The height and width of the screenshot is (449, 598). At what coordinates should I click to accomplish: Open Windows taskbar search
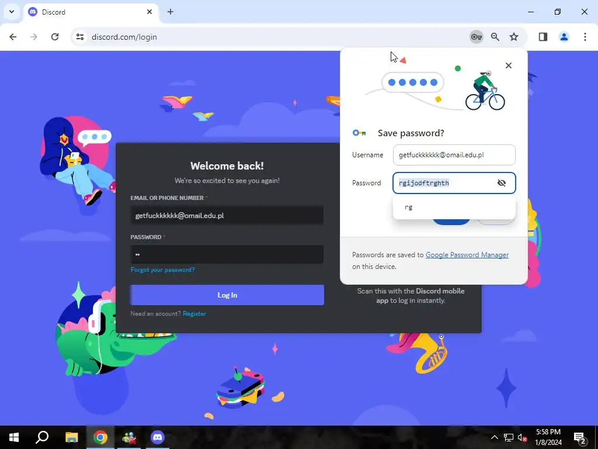42,437
